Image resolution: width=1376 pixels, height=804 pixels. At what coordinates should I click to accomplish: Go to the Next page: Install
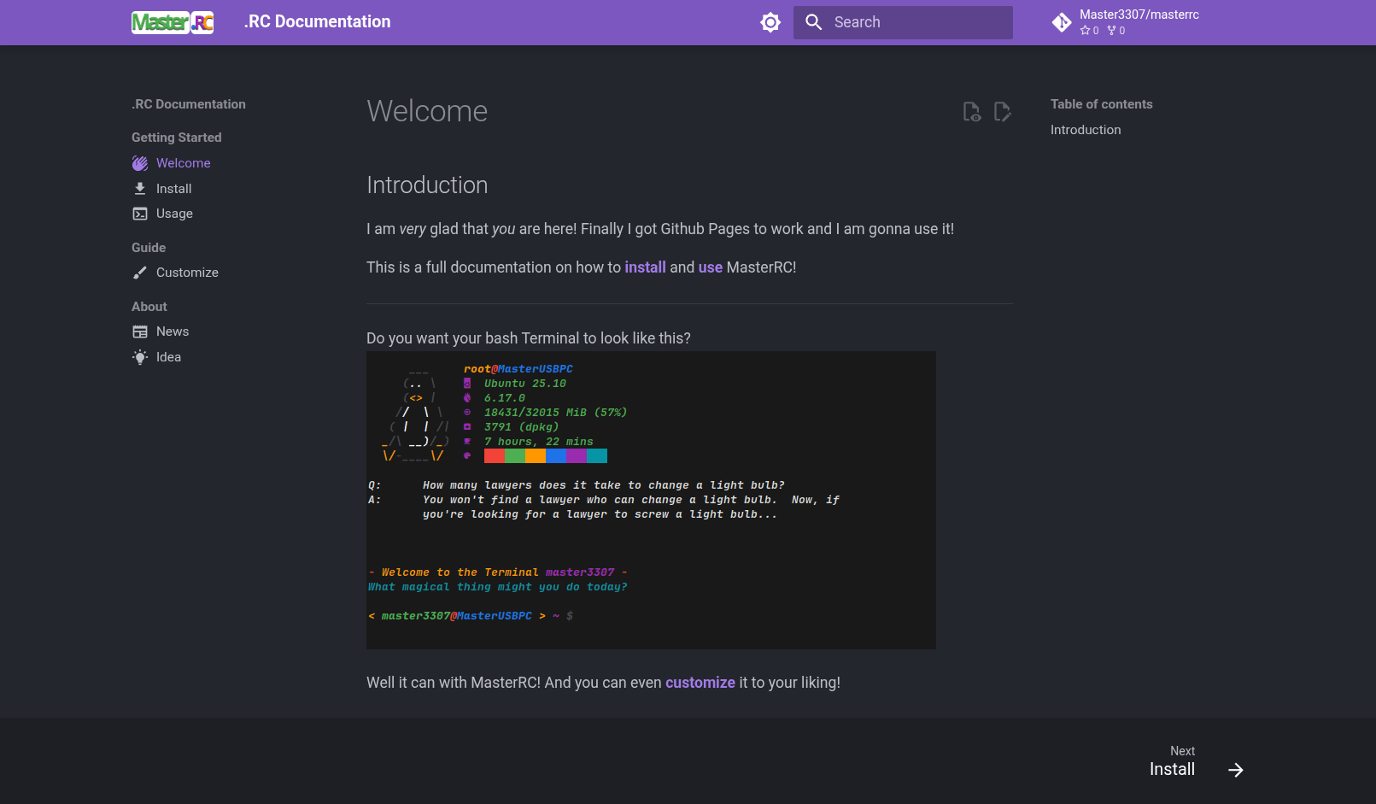tap(1196, 762)
